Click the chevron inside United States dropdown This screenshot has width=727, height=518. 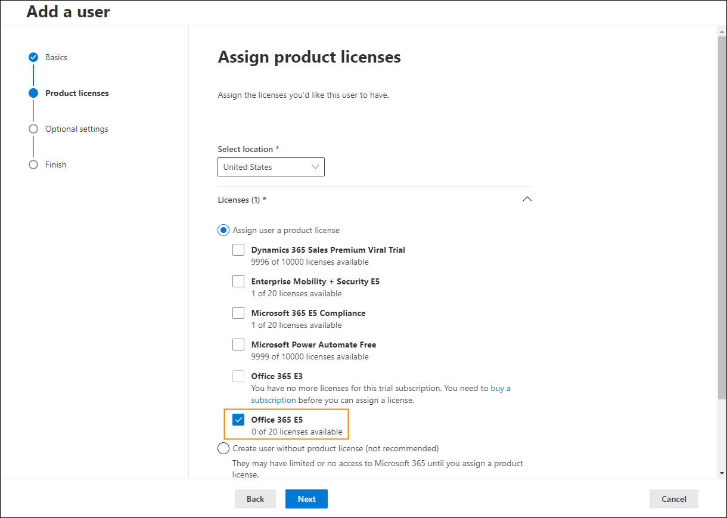click(315, 167)
